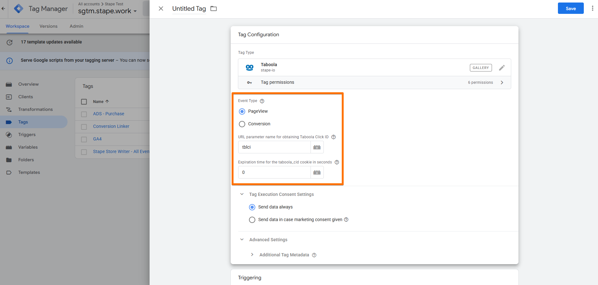Open the Conversion Linker tag link
The image size is (598, 285).
tap(111, 126)
